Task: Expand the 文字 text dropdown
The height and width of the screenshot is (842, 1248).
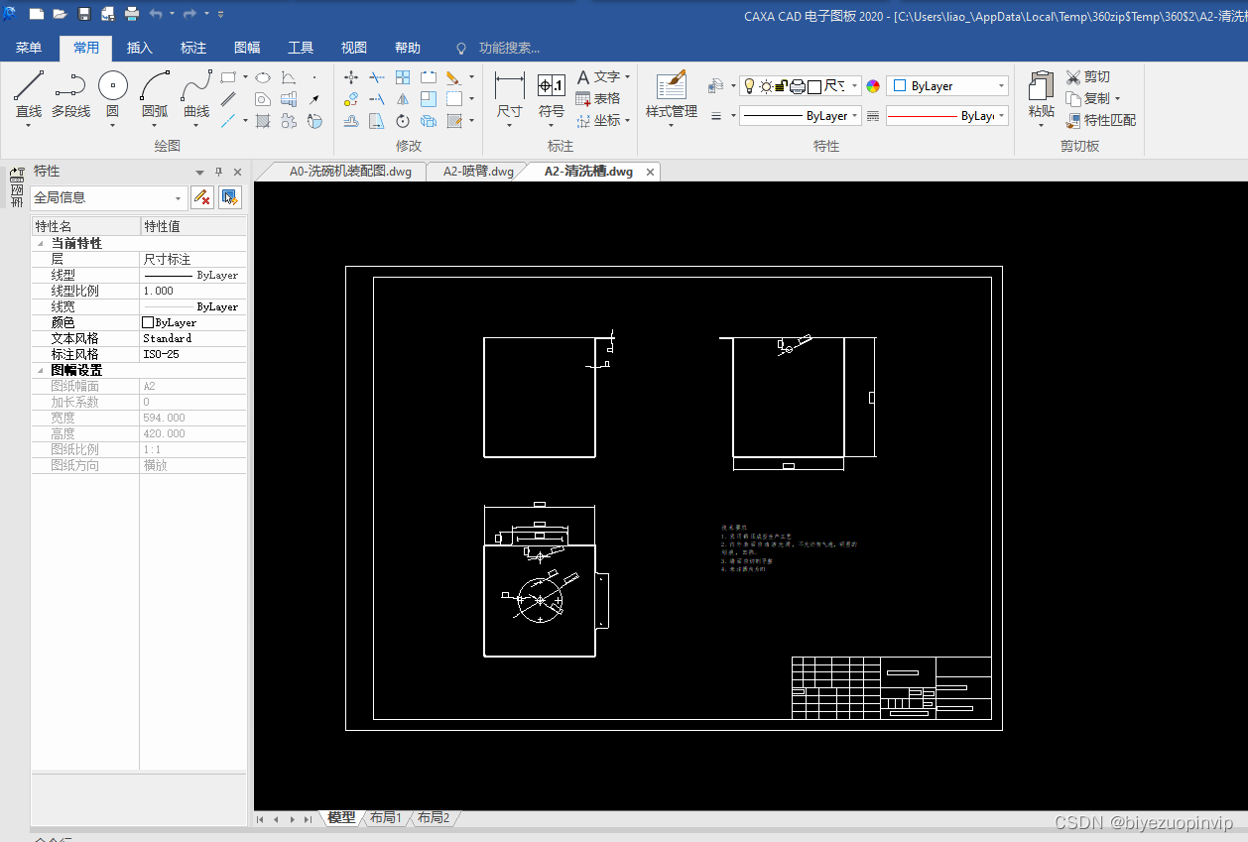Action: pyautogui.click(x=627, y=77)
